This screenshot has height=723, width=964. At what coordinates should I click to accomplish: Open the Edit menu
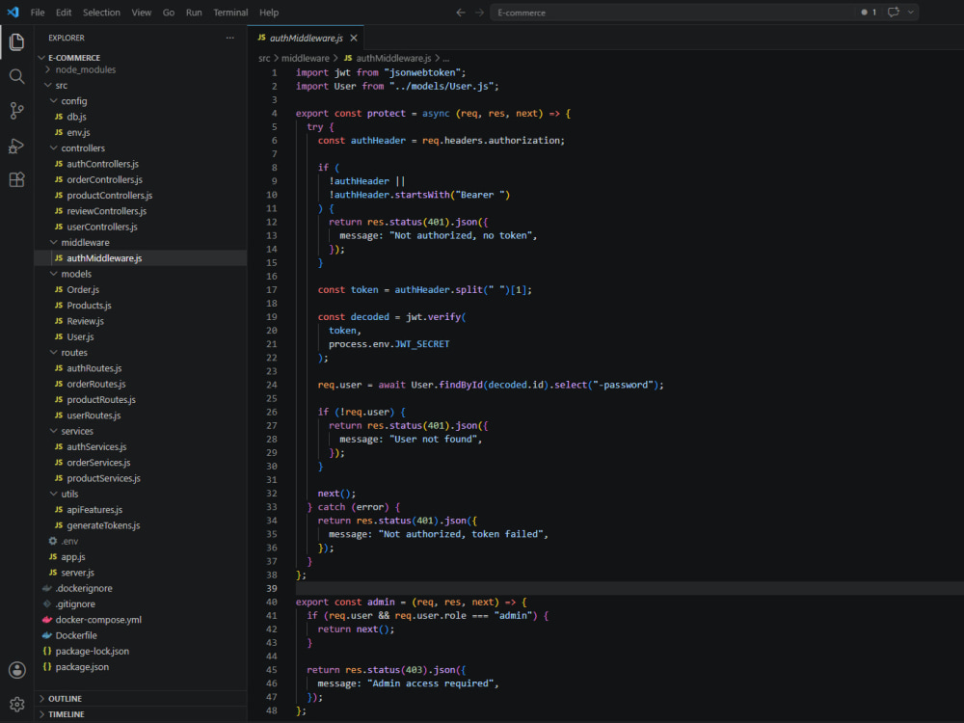pyautogui.click(x=64, y=13)
